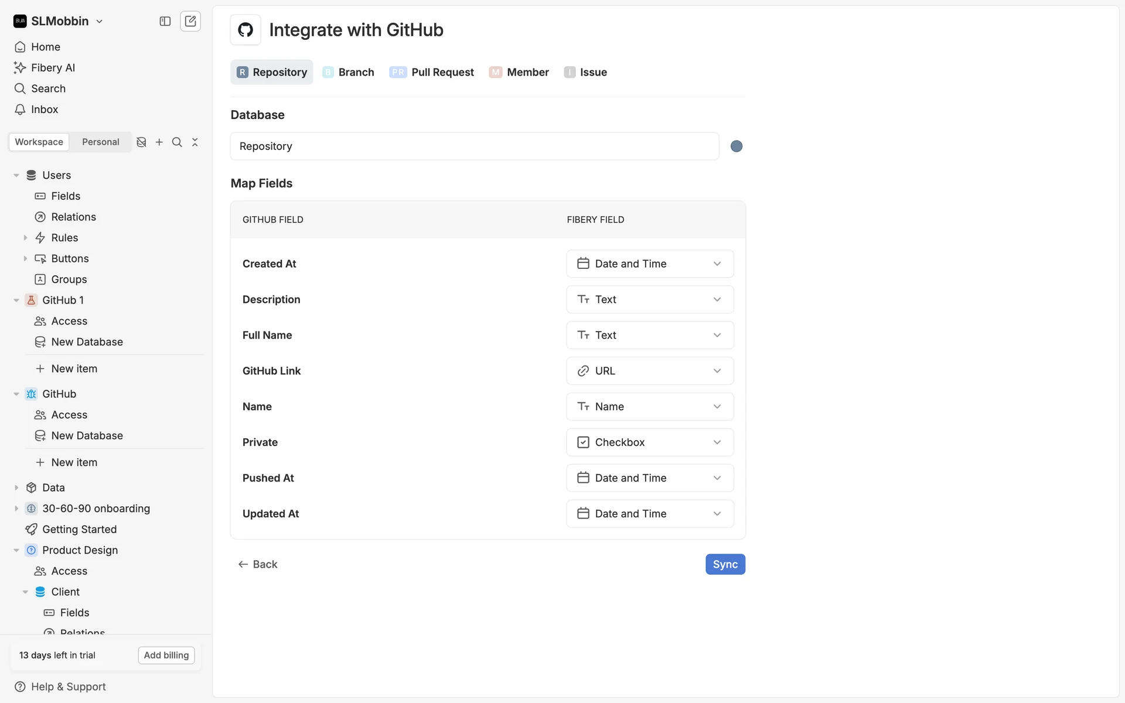Switch to Workspace sidebar view
The width and height of the screenshot is (1125, 703).
[39, 142]
